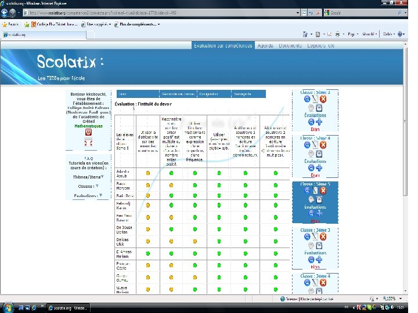
Task: Expand the Classes section arrow
Action: [97, 186]
